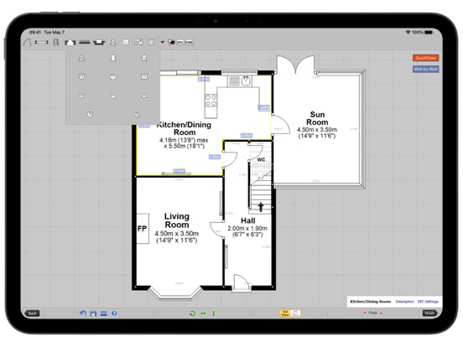The width and height of the screenshot is (463, 347).
Task: Pick the large oval basin in palette
Action: click(112, 77)
